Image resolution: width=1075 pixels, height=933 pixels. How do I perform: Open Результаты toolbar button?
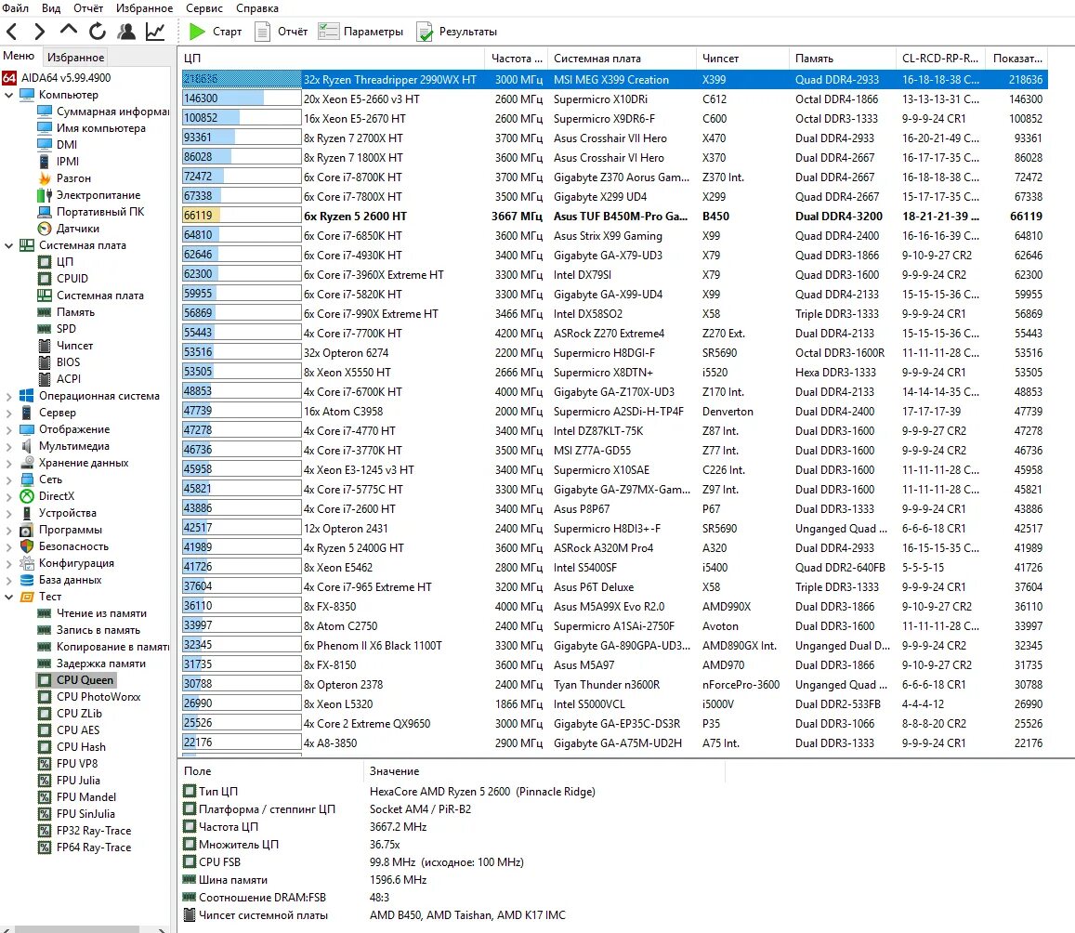[x=457, y=32]
